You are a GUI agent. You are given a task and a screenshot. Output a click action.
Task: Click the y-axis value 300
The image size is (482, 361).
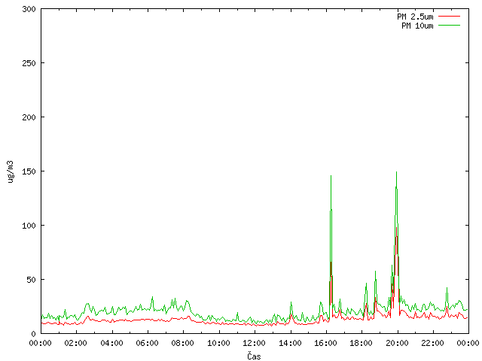[x=29, y=9]
